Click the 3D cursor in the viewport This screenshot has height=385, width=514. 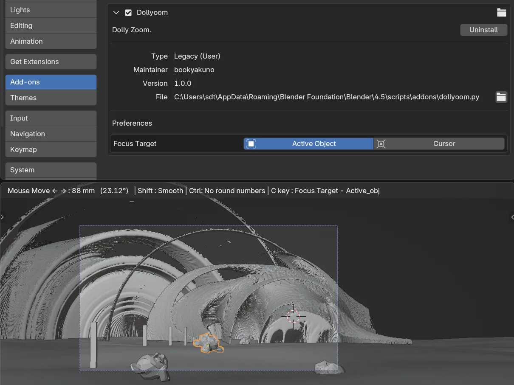tap(293, 316)
